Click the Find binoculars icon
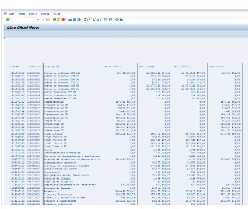 click(x=75, y=20)
